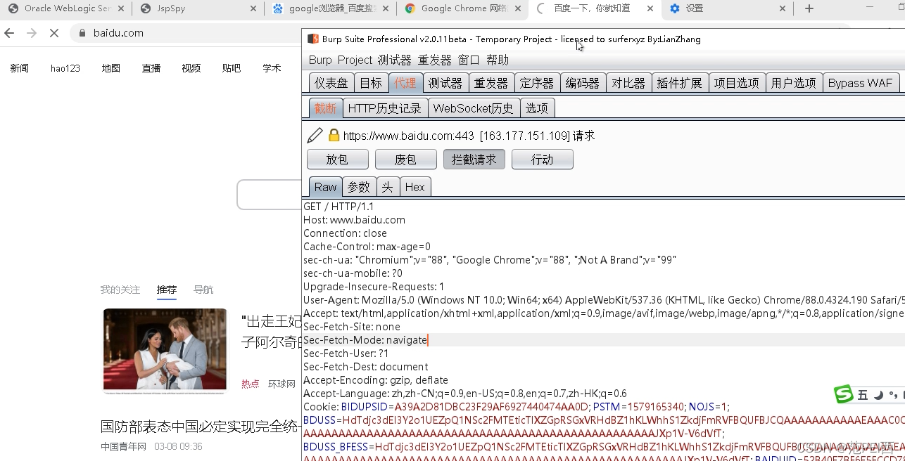This screenshot has width=905, height=461.
Task: Switch to the 头 headers view tab
Action: tap(388, 187)
